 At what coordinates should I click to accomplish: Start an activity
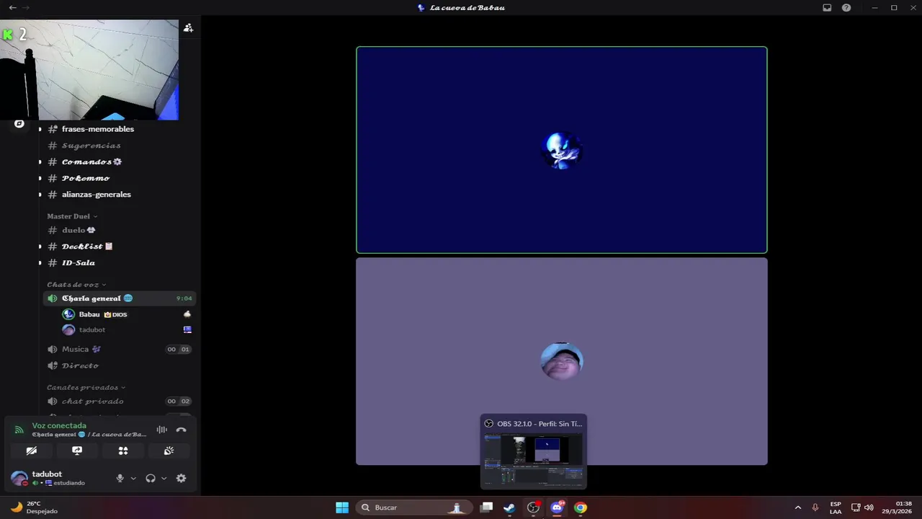tap(123, 451)
